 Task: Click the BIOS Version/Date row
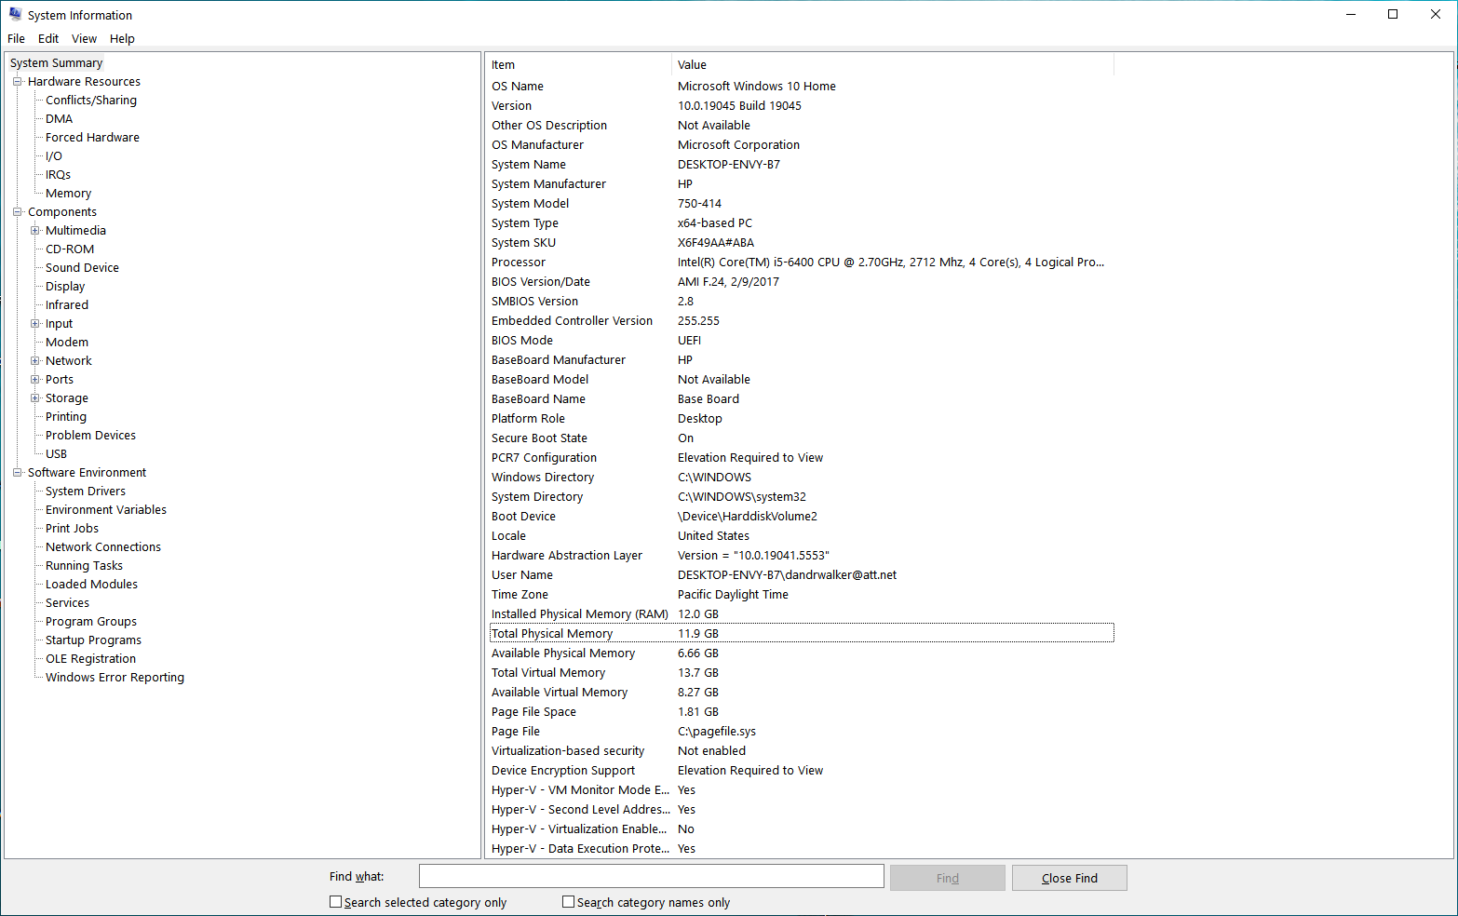point(802,282)
